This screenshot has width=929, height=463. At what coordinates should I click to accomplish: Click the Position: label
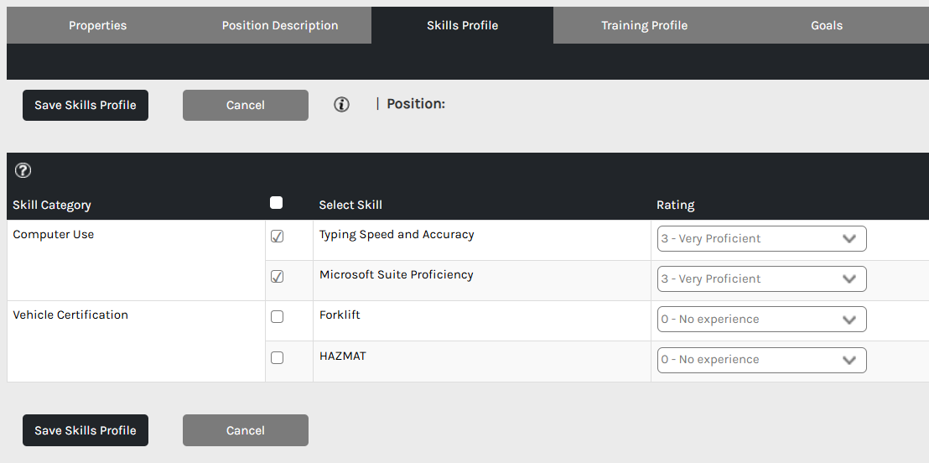(415, 104)
